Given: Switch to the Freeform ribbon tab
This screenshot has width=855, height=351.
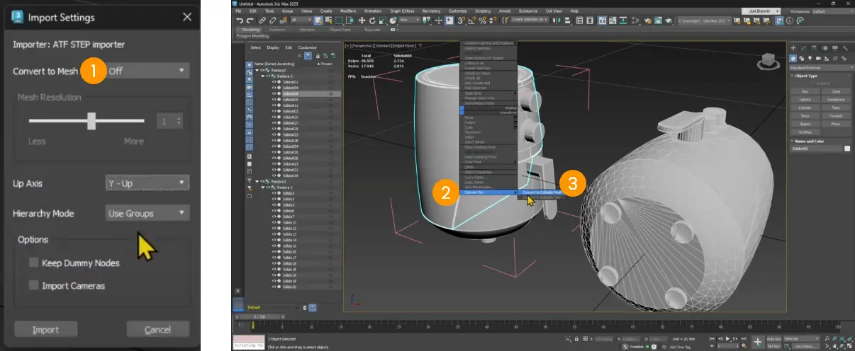Looking at the screenshot, I should tap(277, 30).
